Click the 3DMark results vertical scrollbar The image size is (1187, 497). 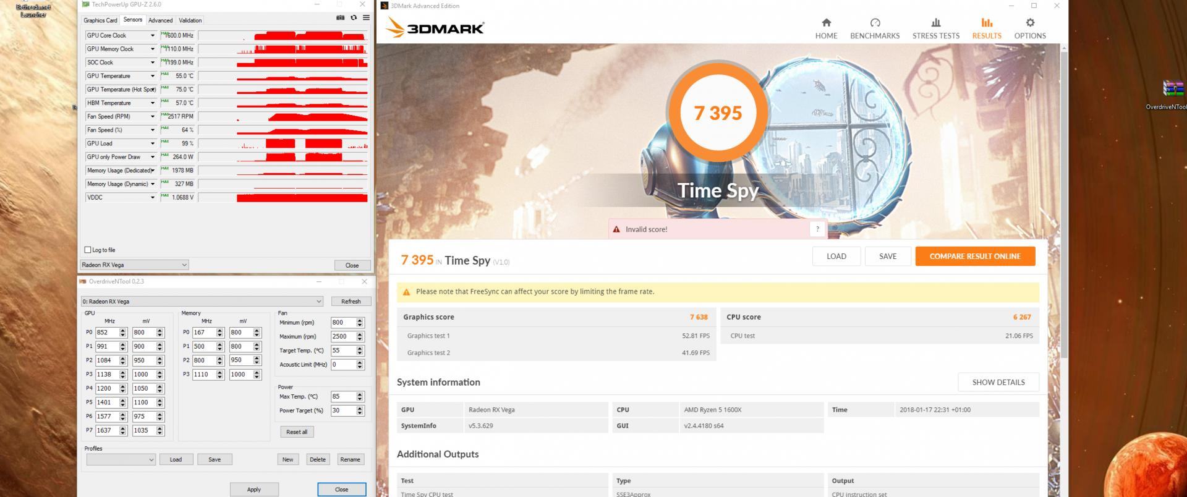coord(1064,204)
